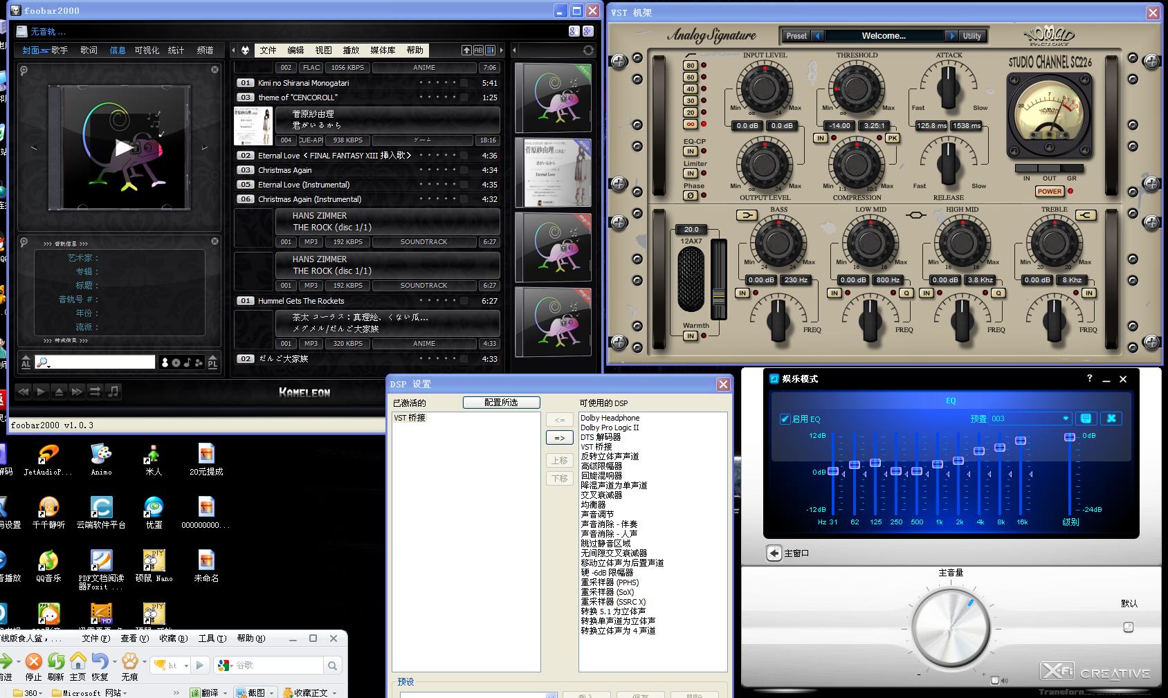
Task: Switch to the 歌词 lyrics tab
Action: [x=89, y=50]
